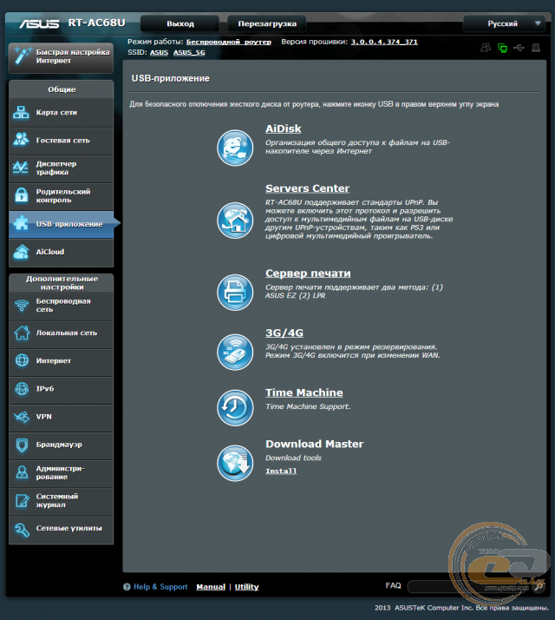Click the connected clients status icon
The width and height of the screenshot is (555, 620).
pyautogui.click(x=486, y=48)
